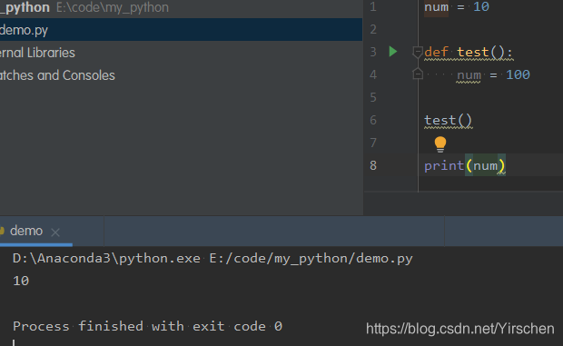This screenshot has width=563, height=346.
Task: Click the E:\code\my_python path label
Action: pyautogui.click(x=113, y=7)
